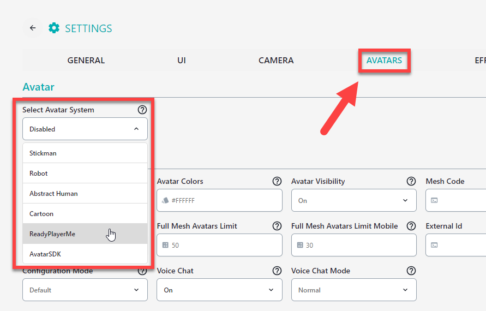Select ReadyPlayerMe from the avatar list
The image size is (486, 311).
85,234
